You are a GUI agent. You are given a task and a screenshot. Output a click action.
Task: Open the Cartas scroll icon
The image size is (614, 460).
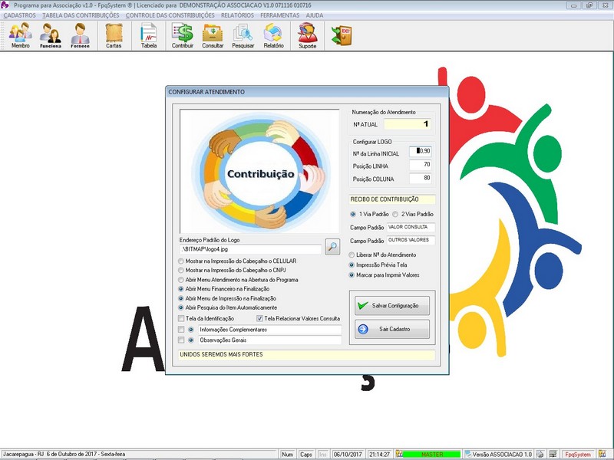click(114, 35)
